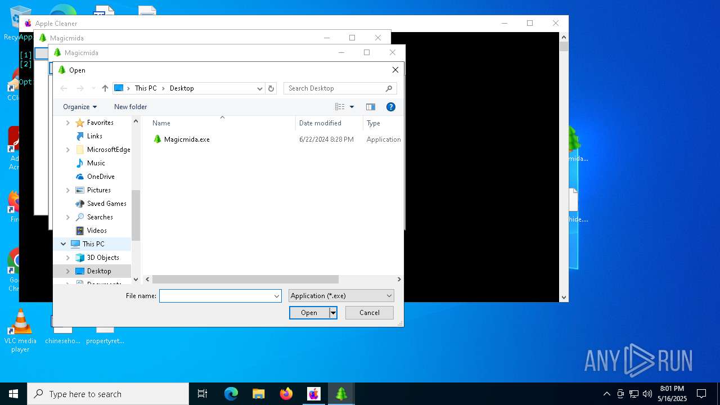
Task: Open the Windows Start menu
Action: [x=13, y=394]
